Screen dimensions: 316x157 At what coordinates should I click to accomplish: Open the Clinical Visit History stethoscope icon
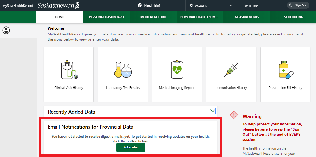[x=69, y=70]
